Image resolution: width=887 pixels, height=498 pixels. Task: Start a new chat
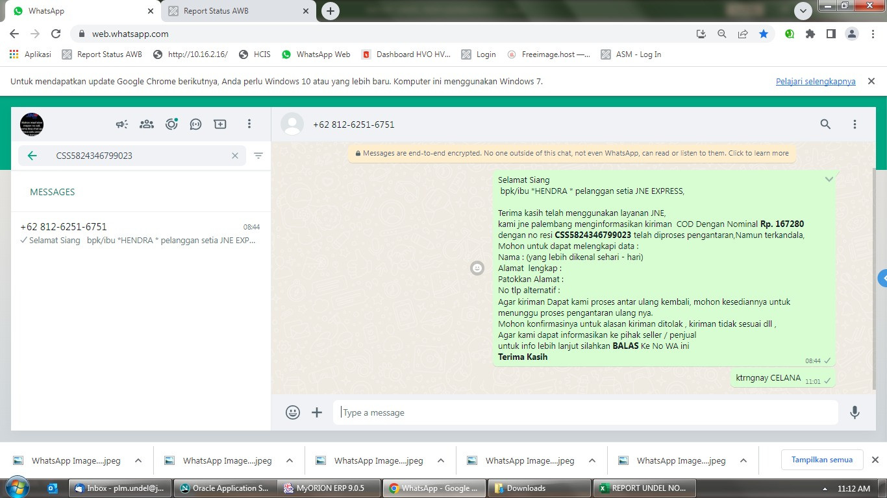point(220,124)
